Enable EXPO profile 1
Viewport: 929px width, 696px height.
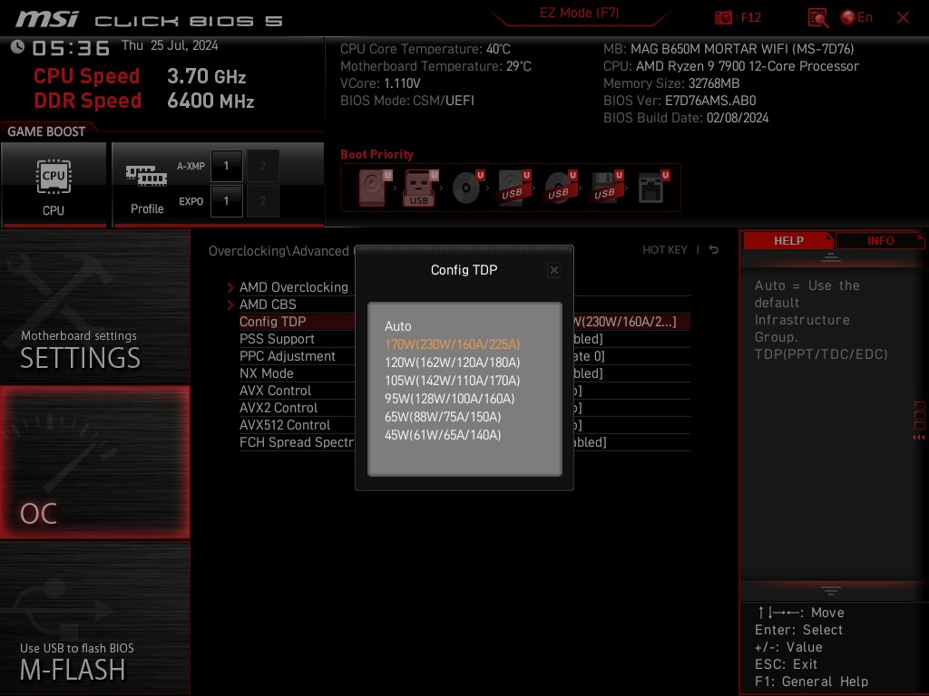point(226,201)
